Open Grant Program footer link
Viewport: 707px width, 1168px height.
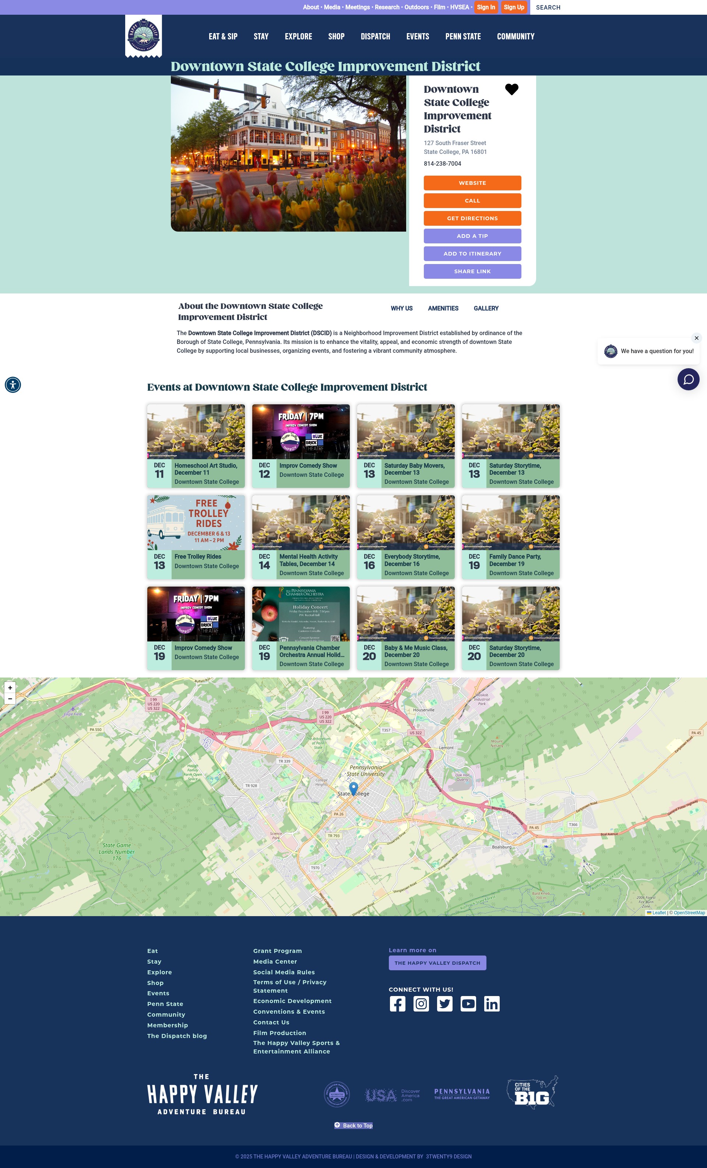click(277, 951)
